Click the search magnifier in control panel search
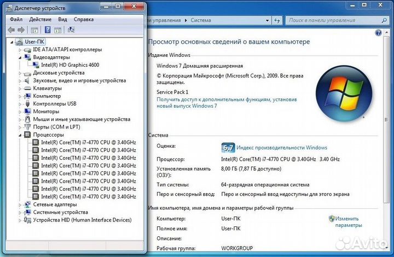The height and width of the screenshot is (257, 394). (384, 20)
